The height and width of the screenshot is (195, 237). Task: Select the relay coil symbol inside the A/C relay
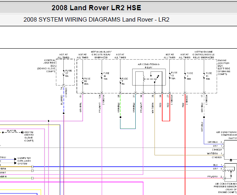point(144,79)
